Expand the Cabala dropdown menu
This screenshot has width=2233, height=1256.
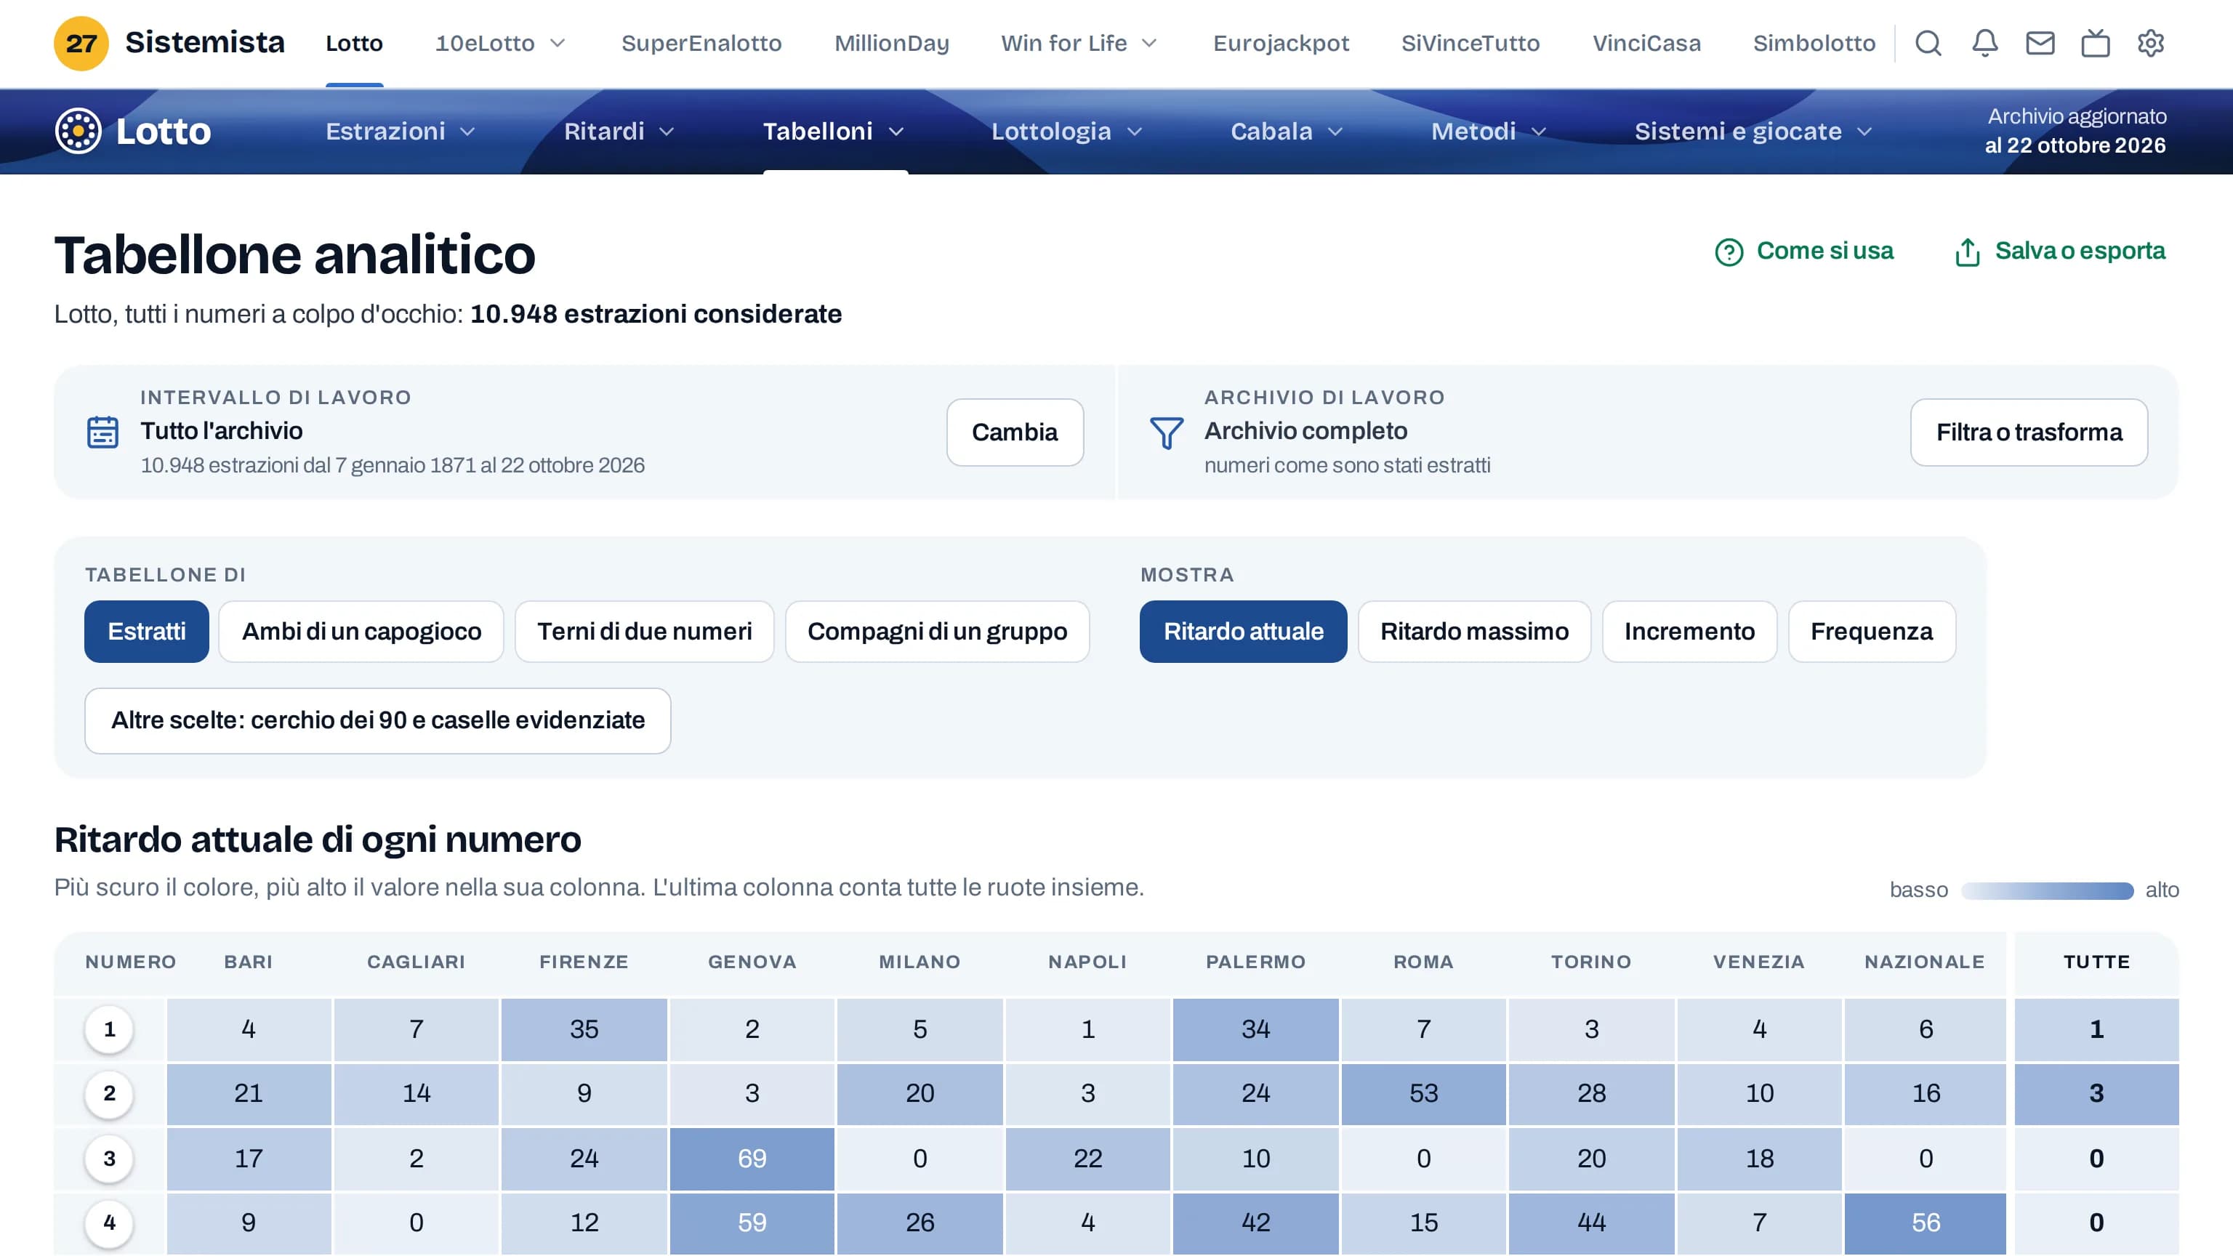pyautogui.click(x=1287, y=131)
